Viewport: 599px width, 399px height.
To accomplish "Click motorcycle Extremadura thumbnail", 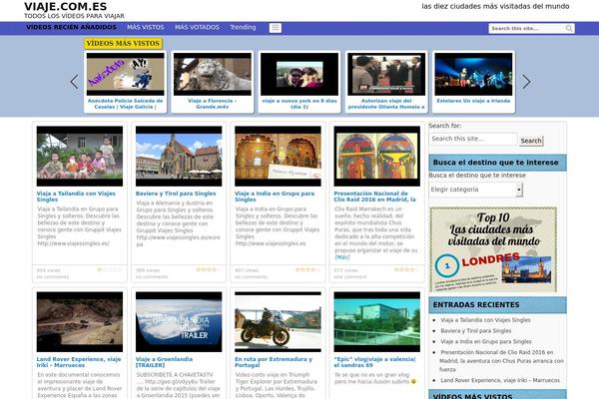I will pos(278,322).
